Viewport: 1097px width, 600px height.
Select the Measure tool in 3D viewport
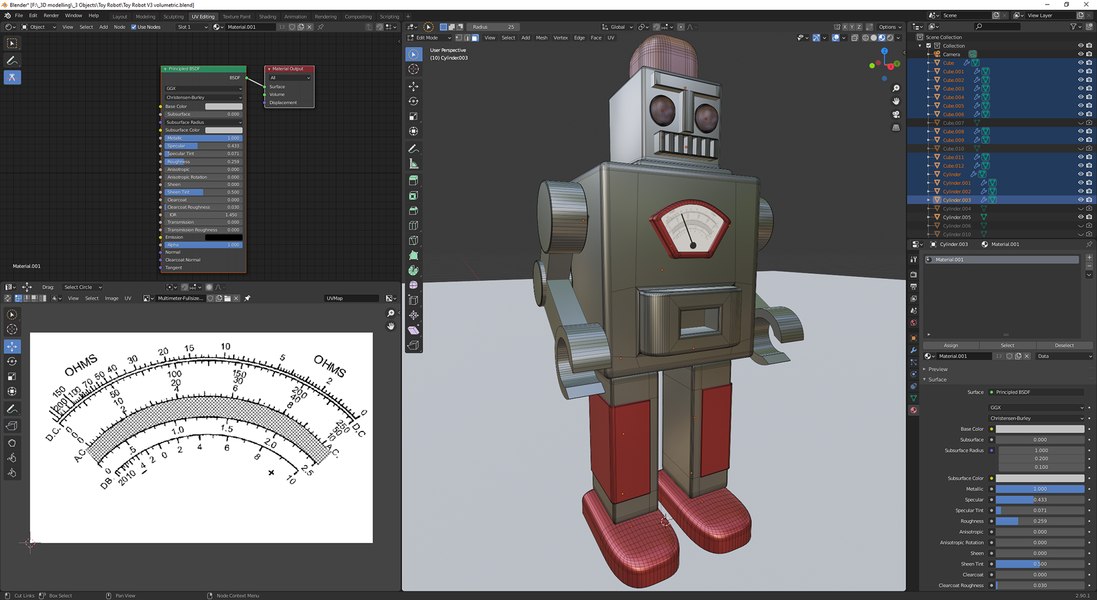pos(414,164)
